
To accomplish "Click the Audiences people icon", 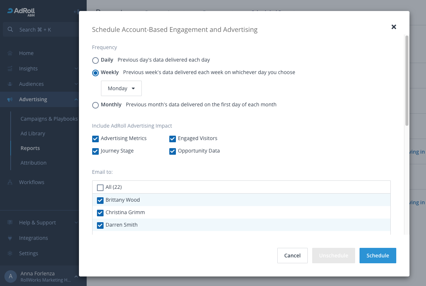I will point(10,84).
